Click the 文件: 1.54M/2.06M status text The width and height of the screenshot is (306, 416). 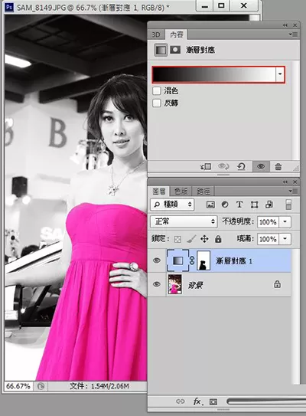tap(99, 386)
